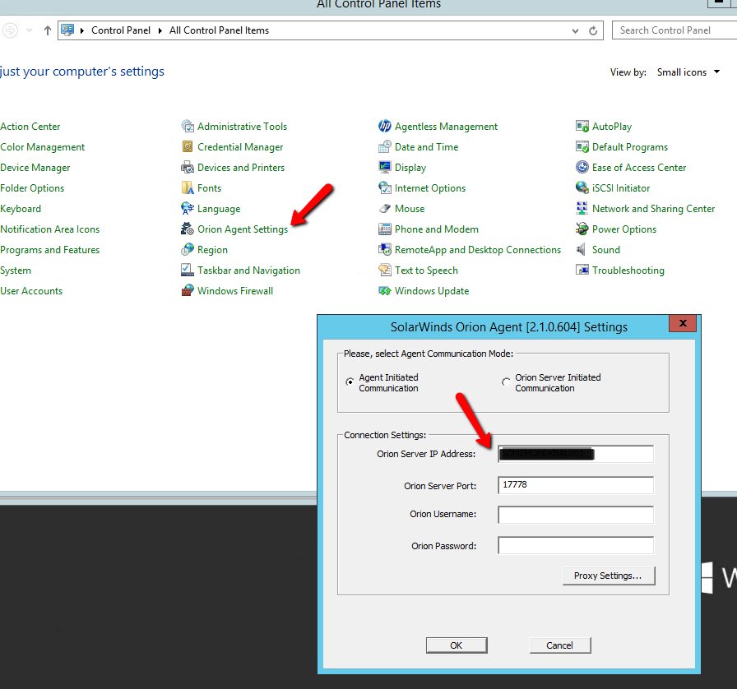The width and height of the screenshot is (737, 689).
Task: Open the Fonts folder icon
Action: [188, 188]
